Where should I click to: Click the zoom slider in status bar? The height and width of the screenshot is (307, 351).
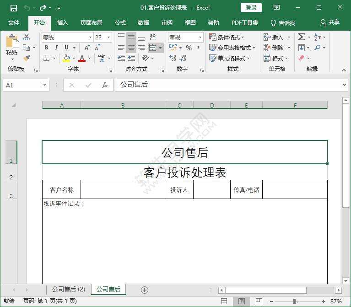click(294, 301)
